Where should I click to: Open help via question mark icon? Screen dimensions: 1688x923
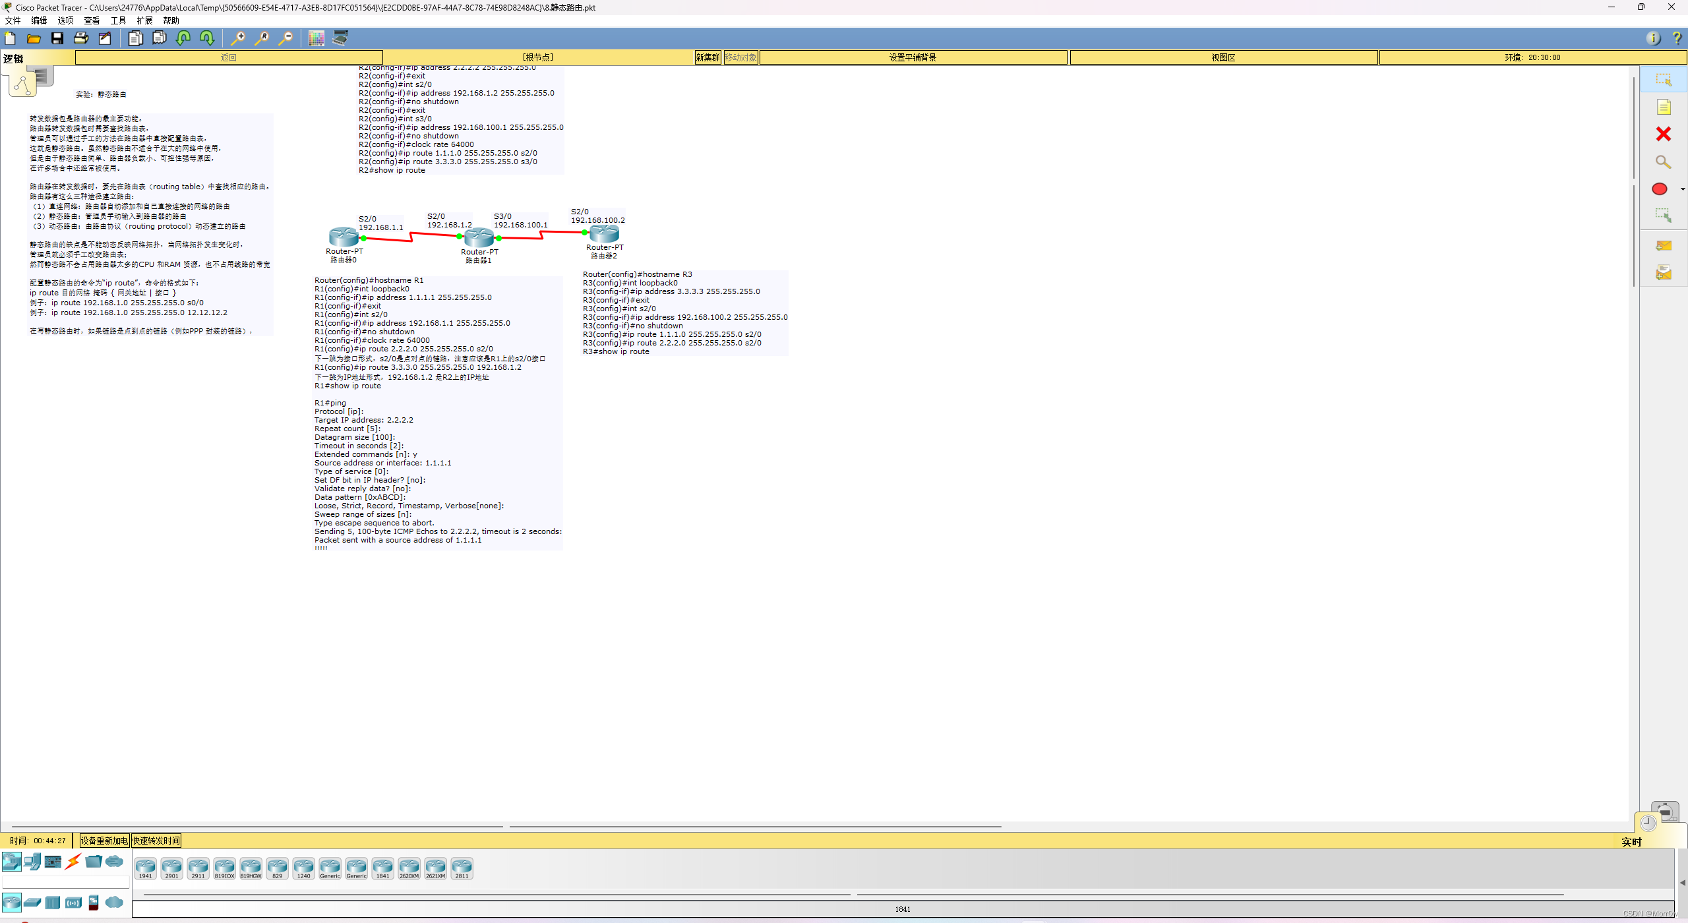[1677, 38]
